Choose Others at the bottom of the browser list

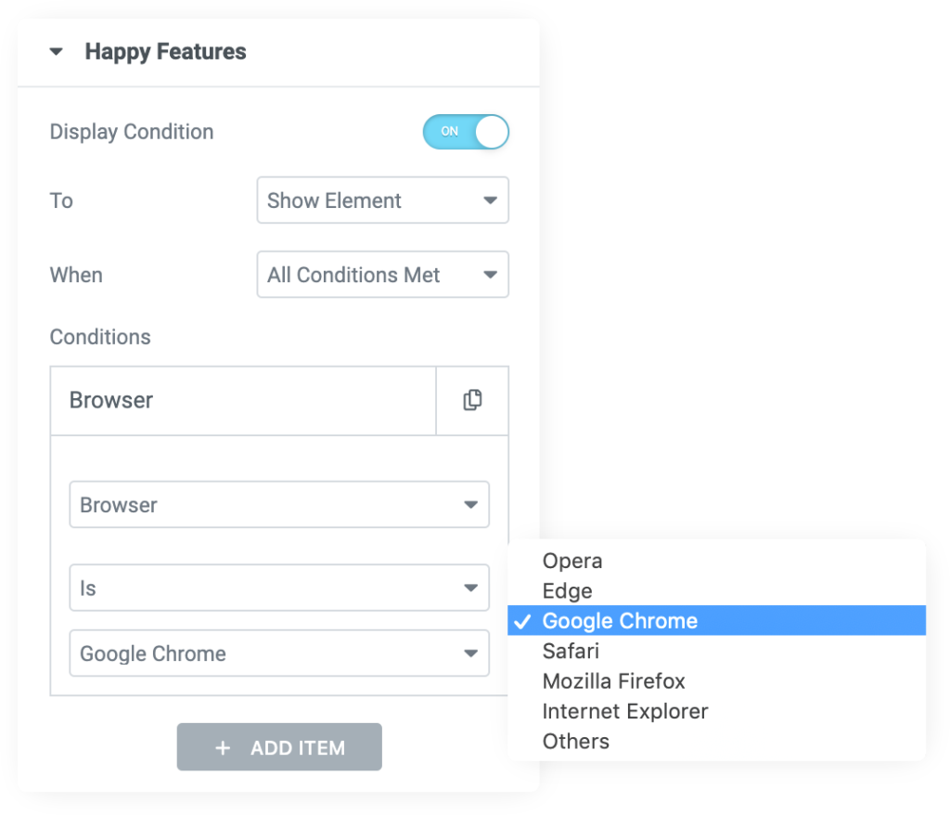575,741
